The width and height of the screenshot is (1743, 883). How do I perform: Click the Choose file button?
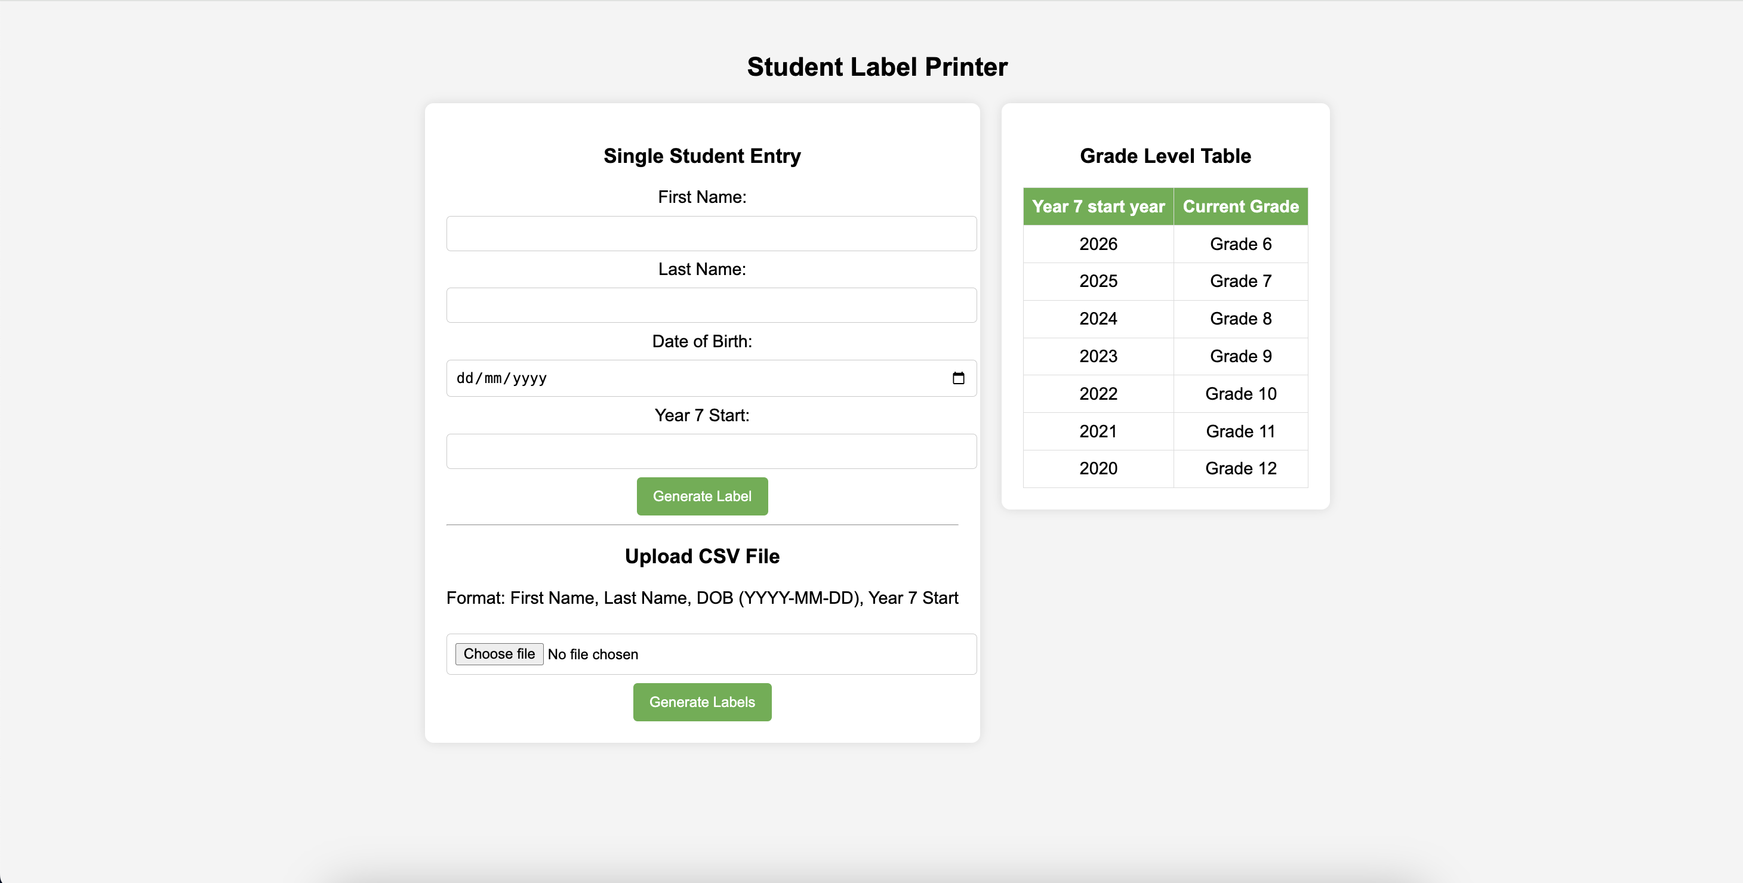point(498,654)
